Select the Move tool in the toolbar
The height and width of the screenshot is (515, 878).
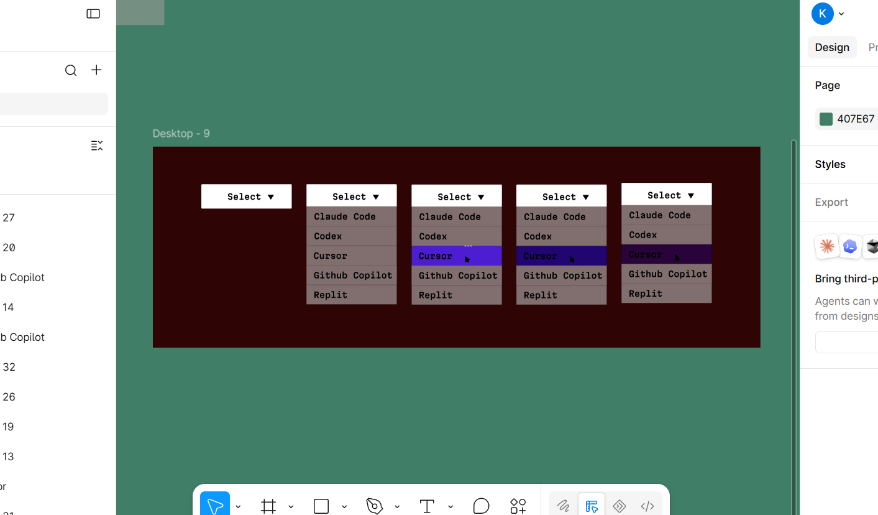tap(215, 506)
